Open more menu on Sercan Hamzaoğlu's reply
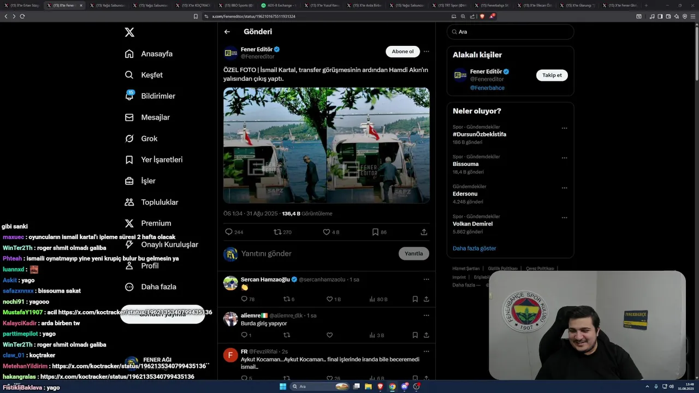The image size is (699, 393). click(426, 279)
